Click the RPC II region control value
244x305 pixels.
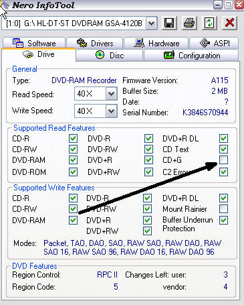[x=107, y=275]
